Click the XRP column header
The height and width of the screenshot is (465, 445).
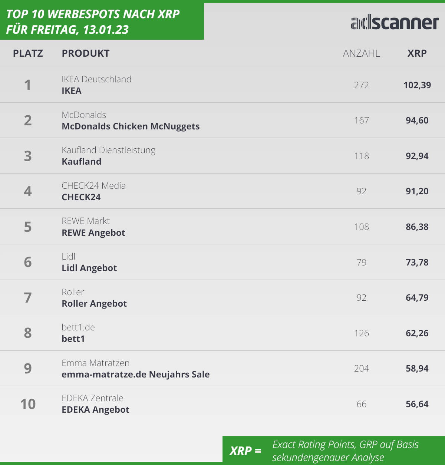click(417, 53)
